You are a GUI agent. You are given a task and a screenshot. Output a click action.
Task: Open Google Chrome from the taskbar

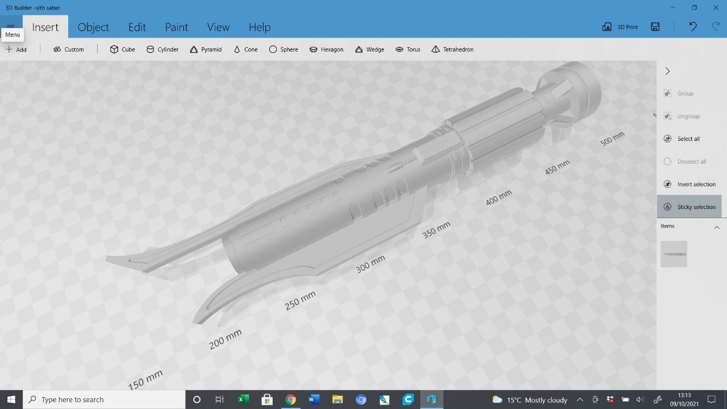[x=290, y=399]
